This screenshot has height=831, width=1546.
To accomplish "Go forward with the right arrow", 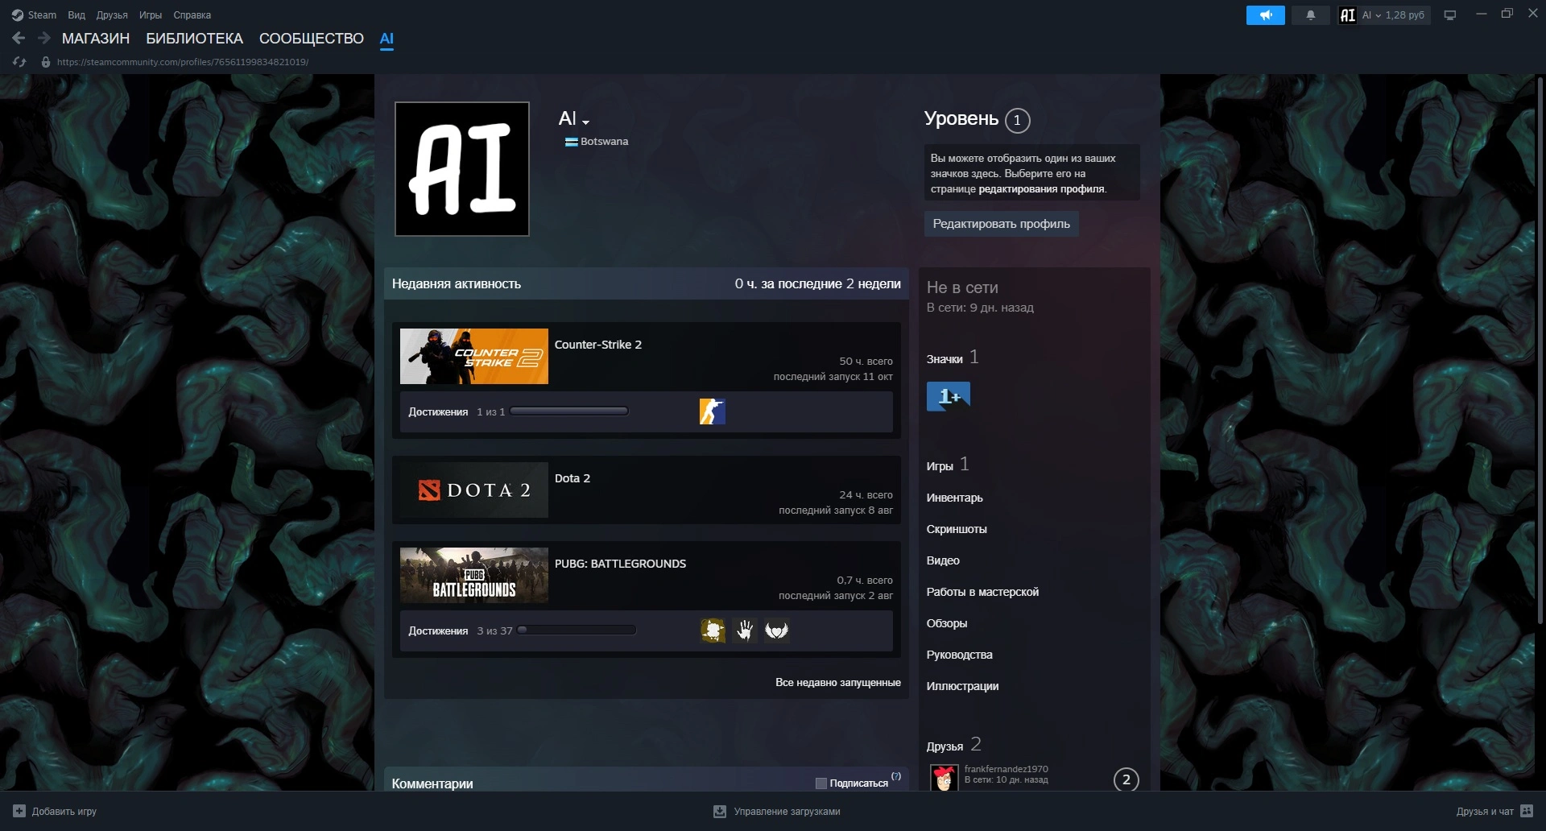I will tap(44, 38).
